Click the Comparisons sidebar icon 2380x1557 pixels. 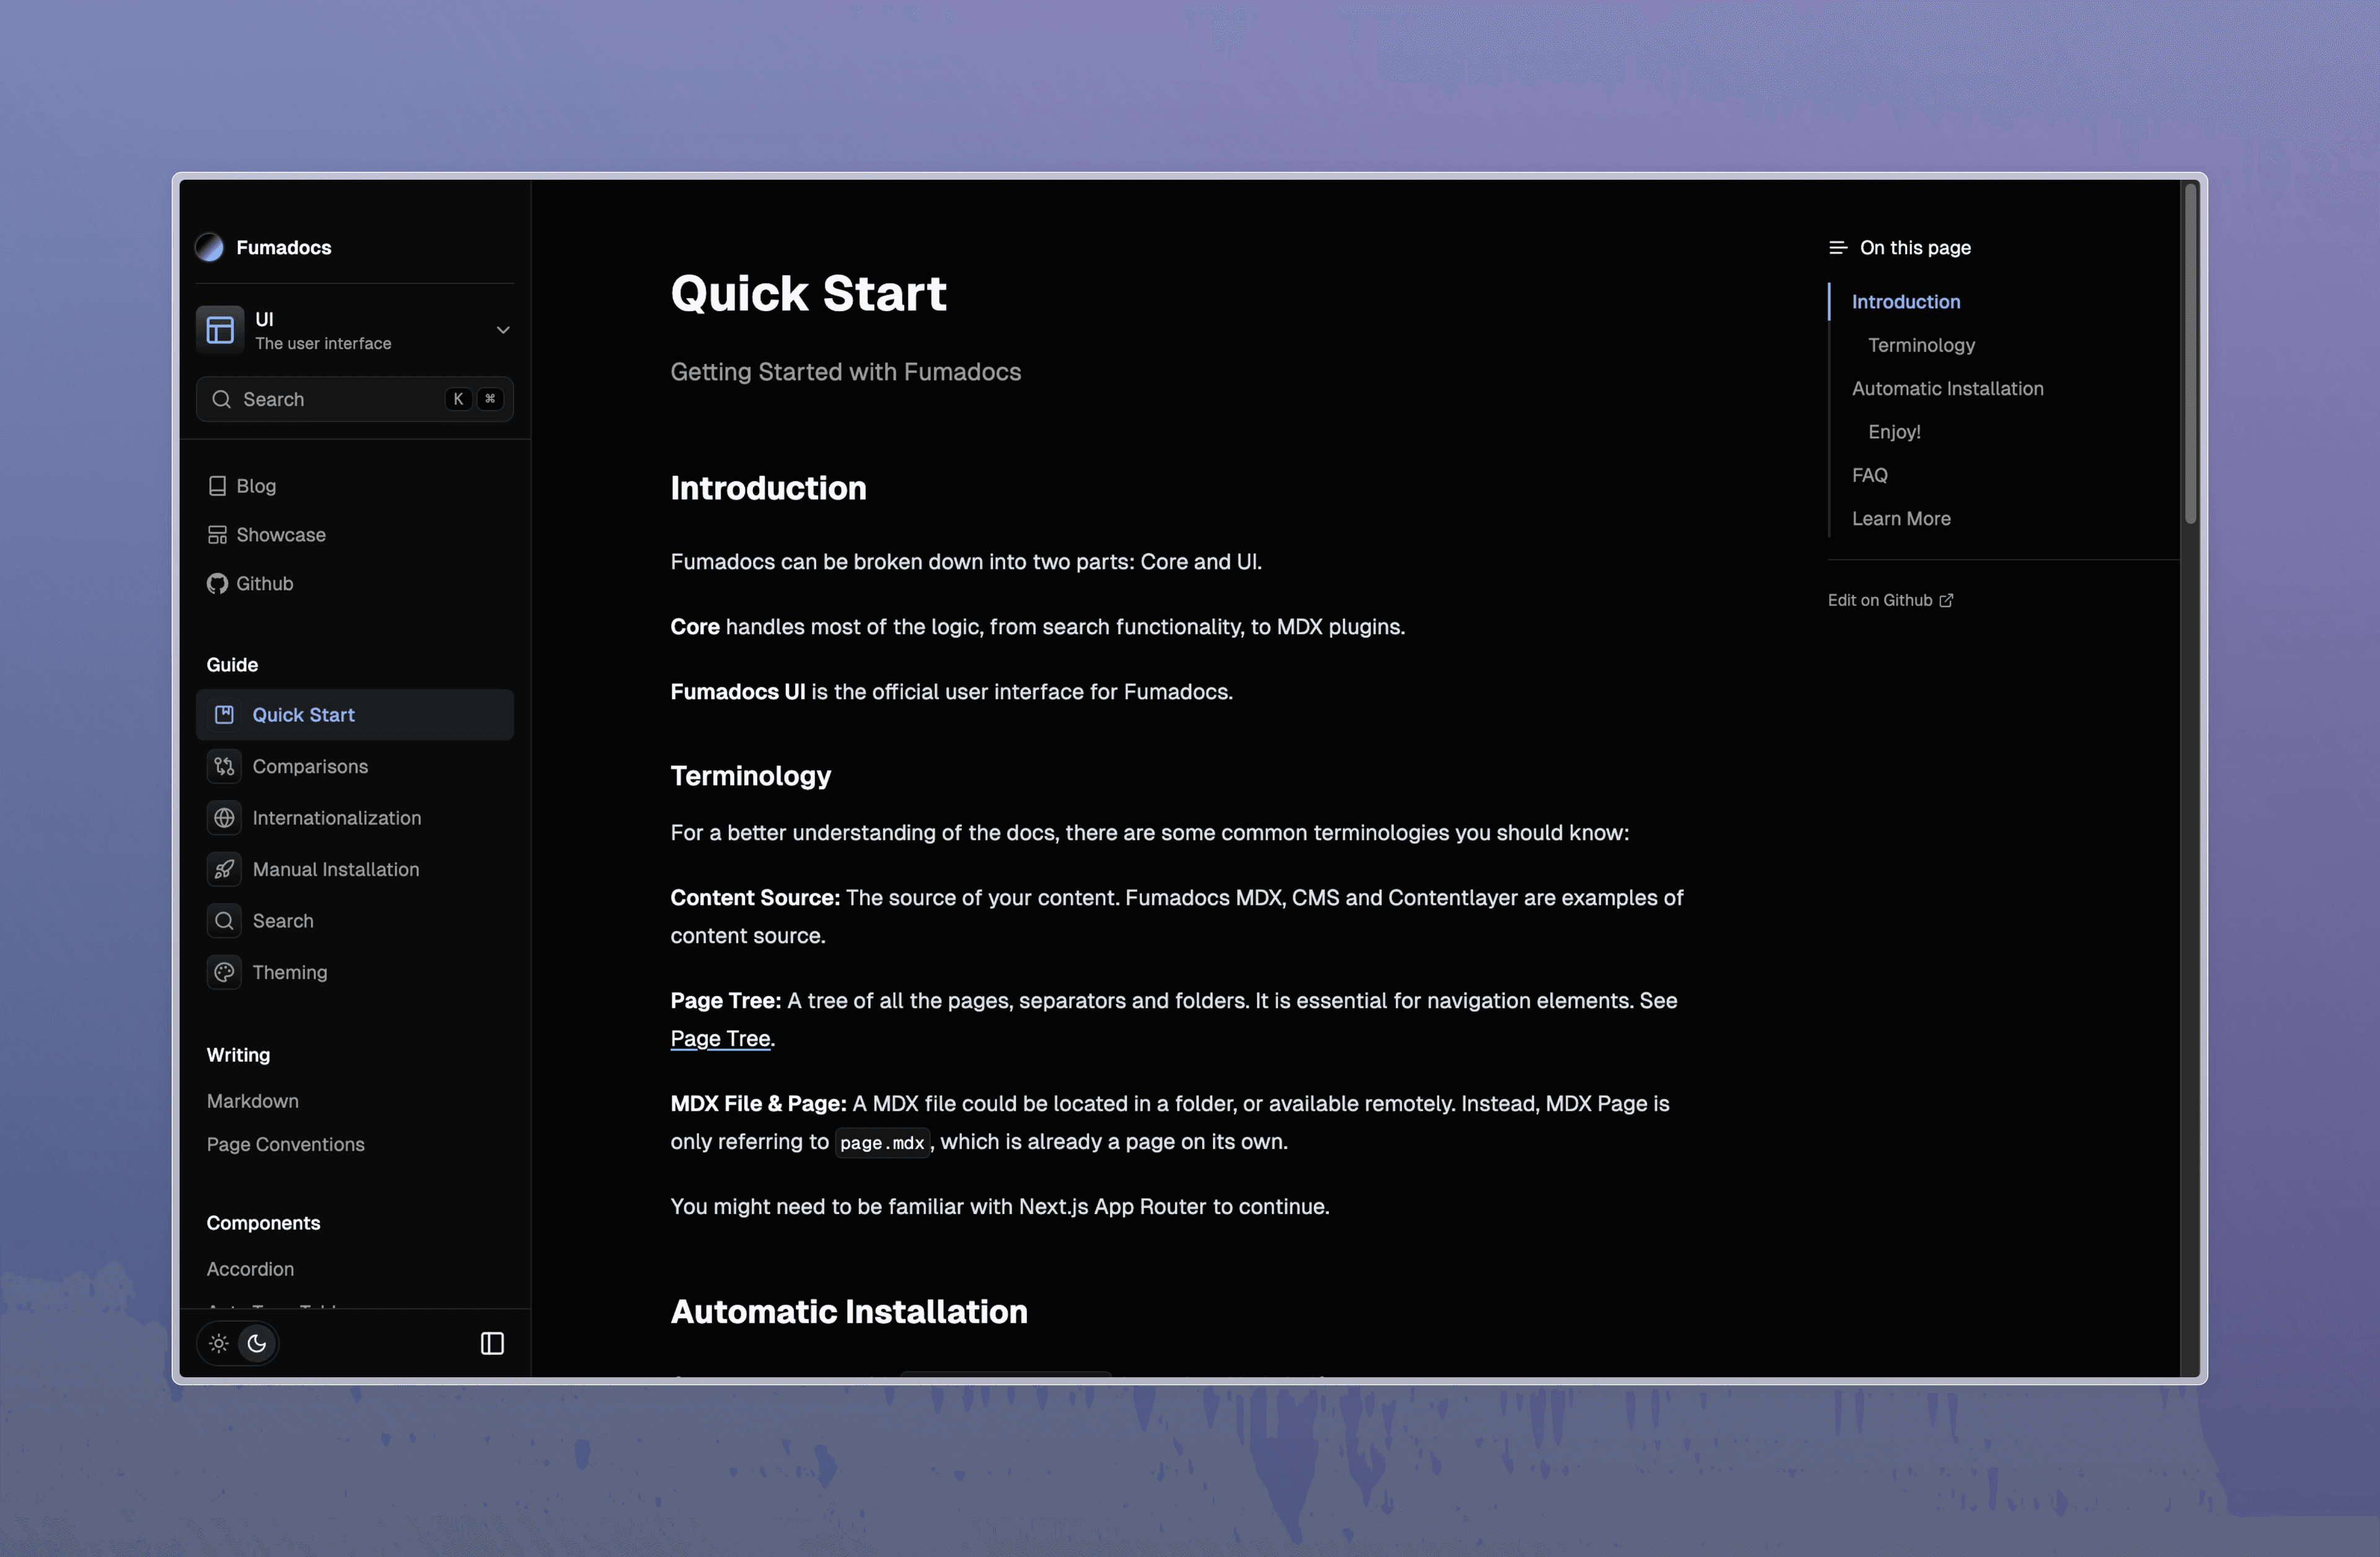coord(224,767)
